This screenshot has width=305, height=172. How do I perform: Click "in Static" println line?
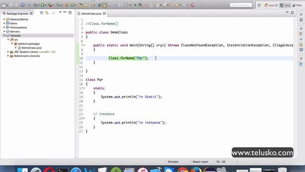pos(132,97)
